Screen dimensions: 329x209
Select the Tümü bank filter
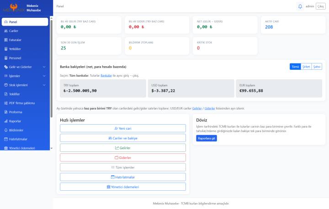[295, 67]
